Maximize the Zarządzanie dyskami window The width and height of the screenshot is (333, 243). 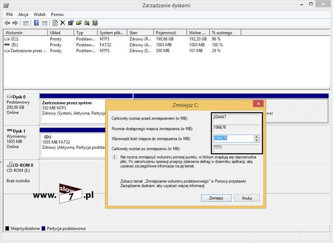311,4
